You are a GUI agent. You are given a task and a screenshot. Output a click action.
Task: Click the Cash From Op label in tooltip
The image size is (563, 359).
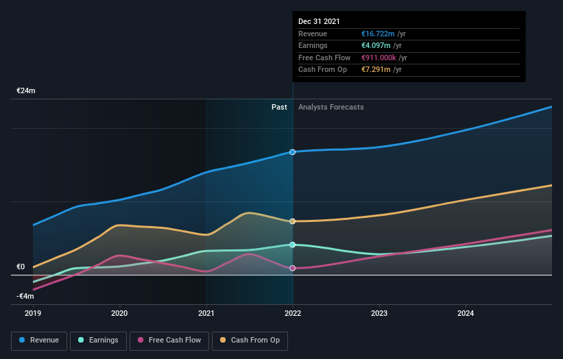(x=322, y=70)
